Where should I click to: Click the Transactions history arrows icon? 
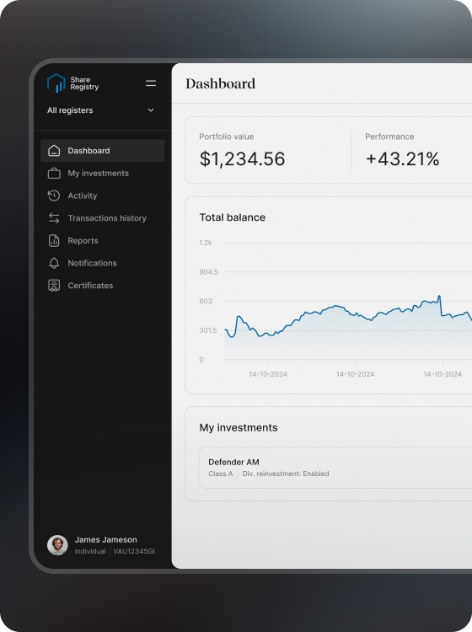point(54,218)
